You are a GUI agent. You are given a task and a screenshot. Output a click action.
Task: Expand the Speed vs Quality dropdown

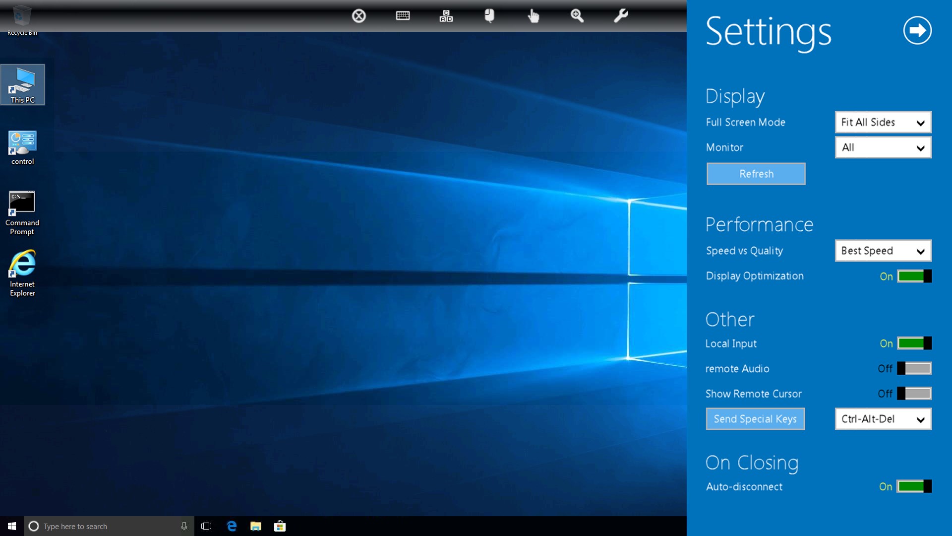click(x=883, y=251)
